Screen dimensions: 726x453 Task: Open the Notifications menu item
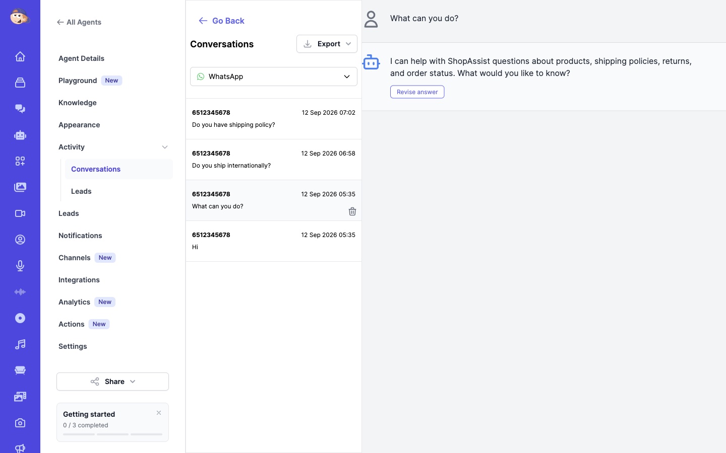pyautogui.click(x=80, y=236)
